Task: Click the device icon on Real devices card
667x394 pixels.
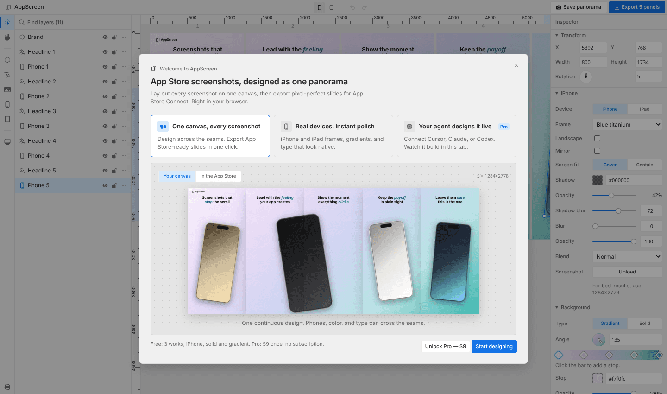Action: click(x=286, y=127)
